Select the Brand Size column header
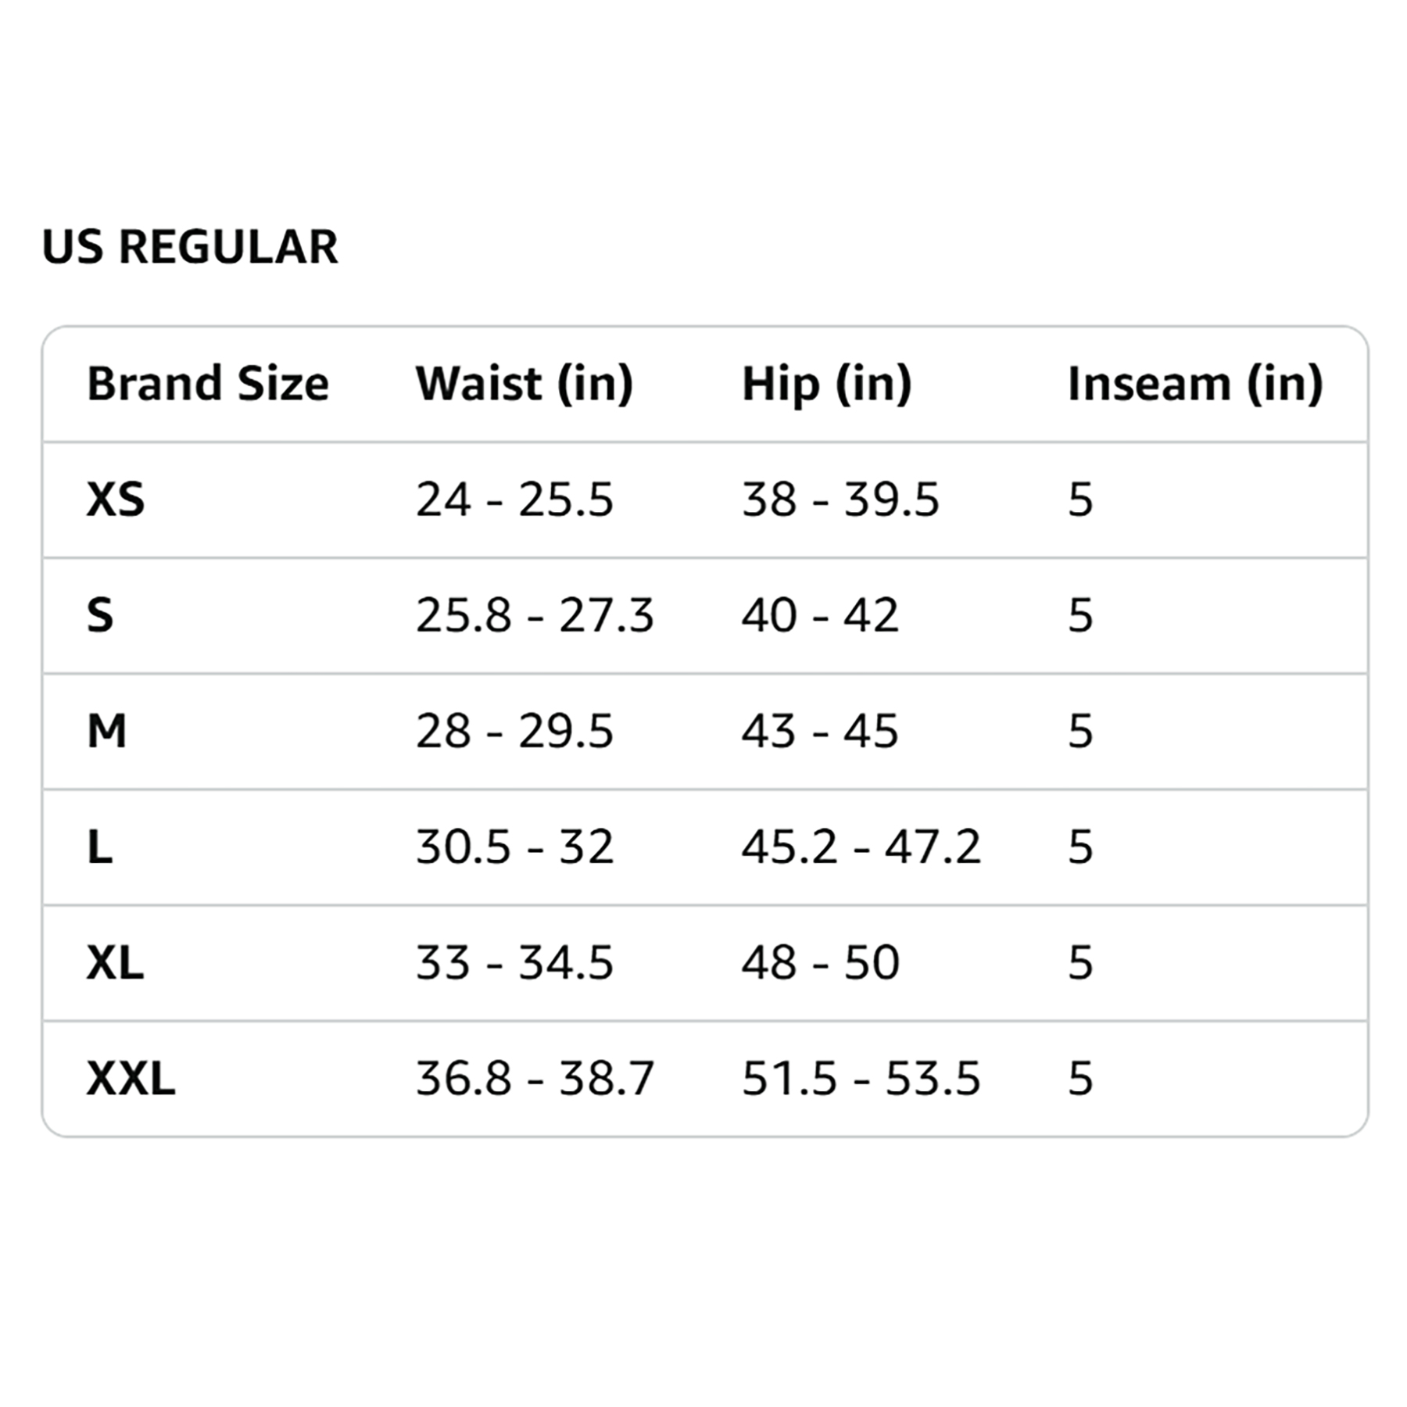 (208, 384)
